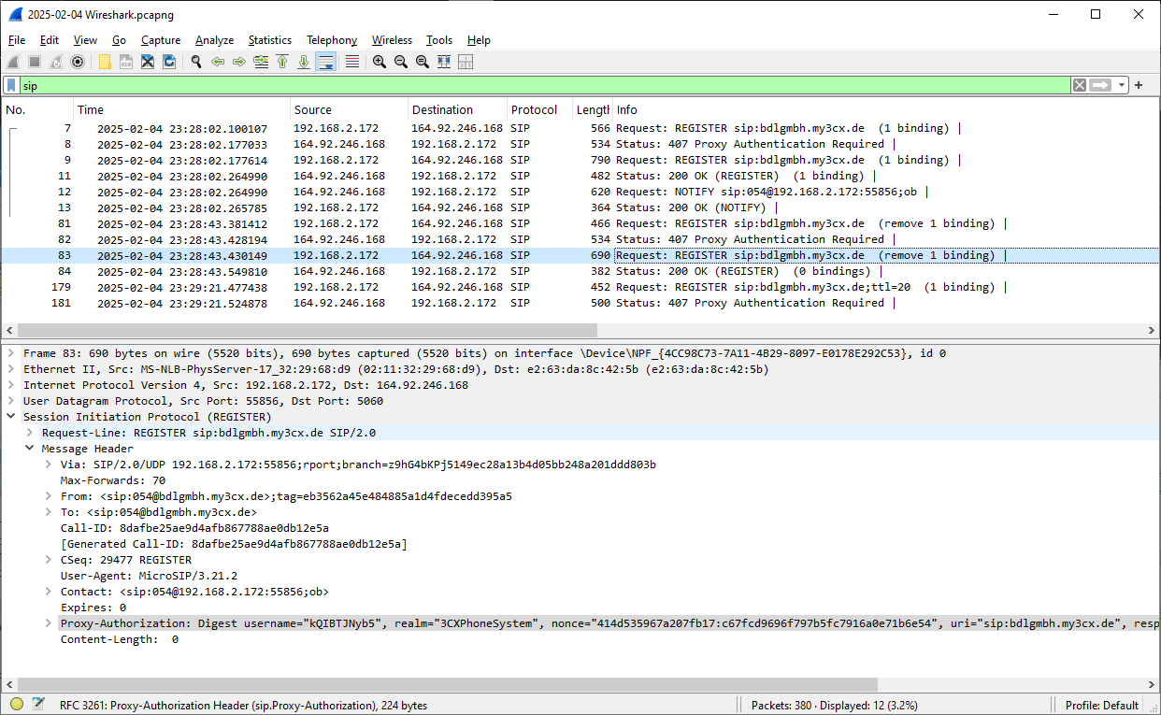
Task: Apply the display filter arrow button
Action: click(x=1100, y=85)
